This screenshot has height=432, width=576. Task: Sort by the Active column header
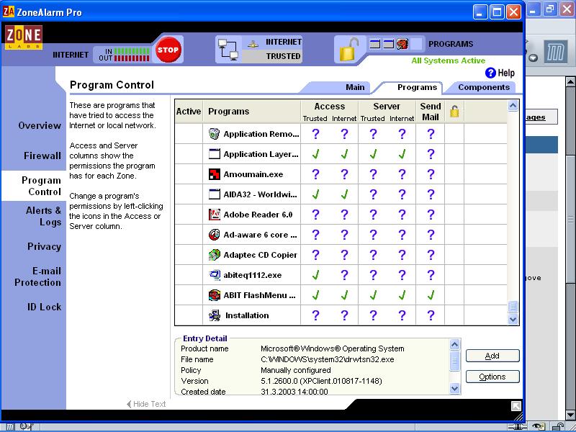click(x=189, y=112)
